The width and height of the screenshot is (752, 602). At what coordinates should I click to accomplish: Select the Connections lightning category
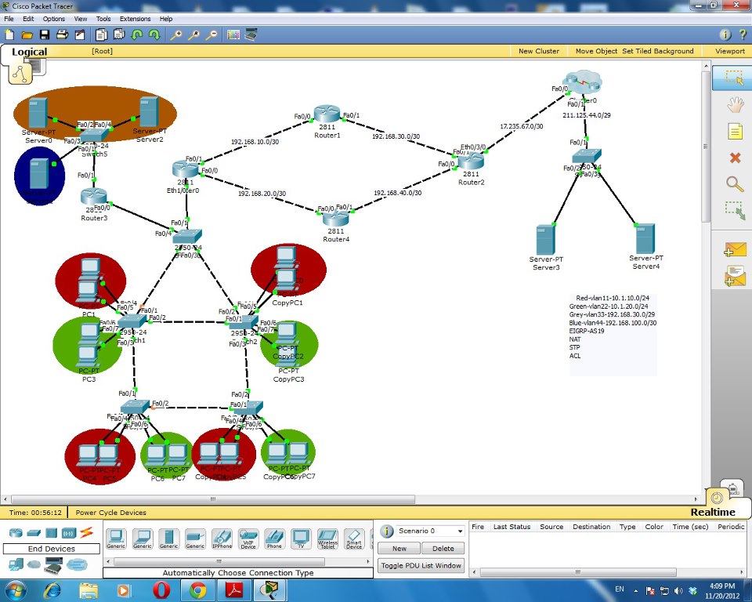pyautogui.click(x=86, y=532)
